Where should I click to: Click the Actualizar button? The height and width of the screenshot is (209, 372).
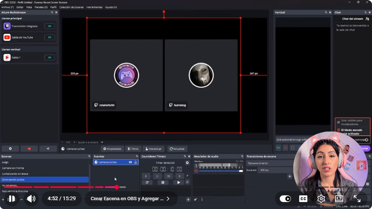(x=177, y=149)
